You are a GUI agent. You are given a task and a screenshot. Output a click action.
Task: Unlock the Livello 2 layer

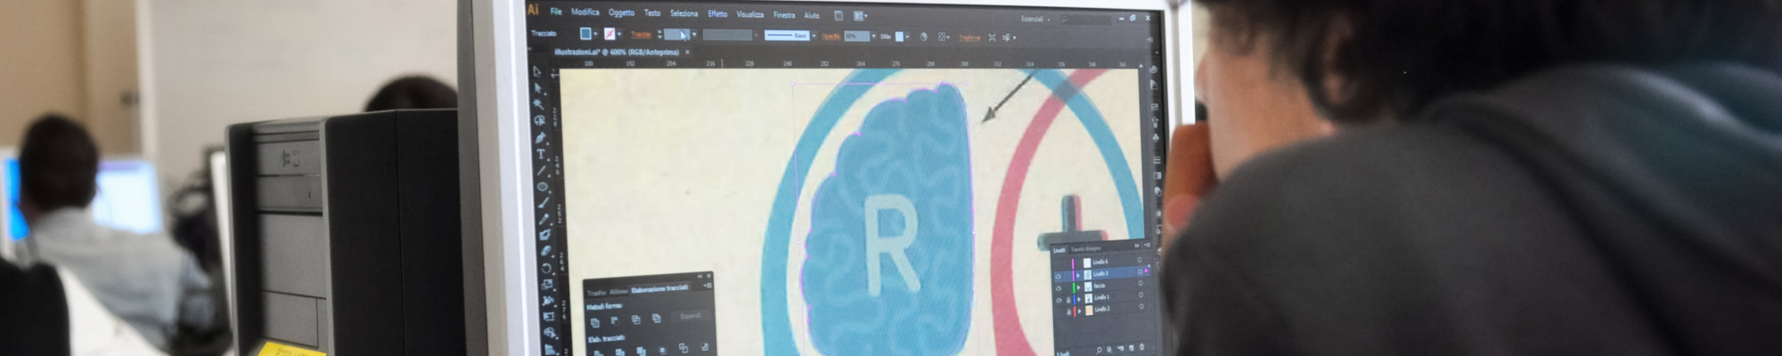coord(1068,312)
